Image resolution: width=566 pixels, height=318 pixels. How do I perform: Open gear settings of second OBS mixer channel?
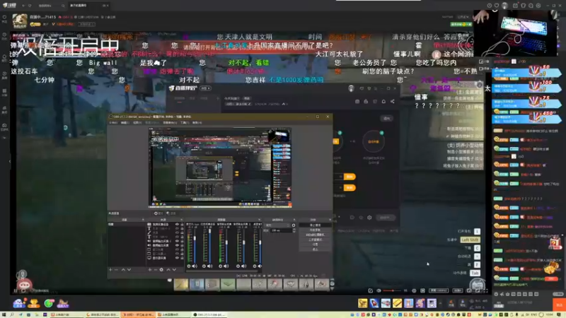[204, 266]
